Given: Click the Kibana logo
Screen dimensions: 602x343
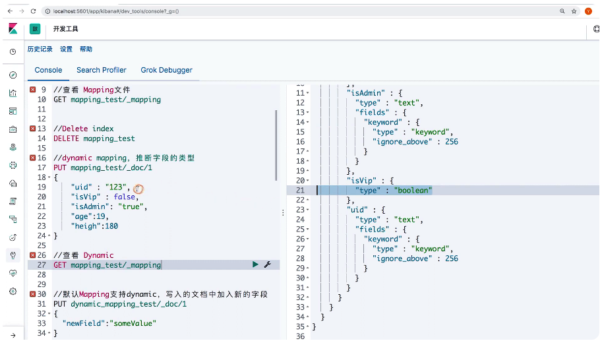Looking at the screenshot, I should coord(13,28).
